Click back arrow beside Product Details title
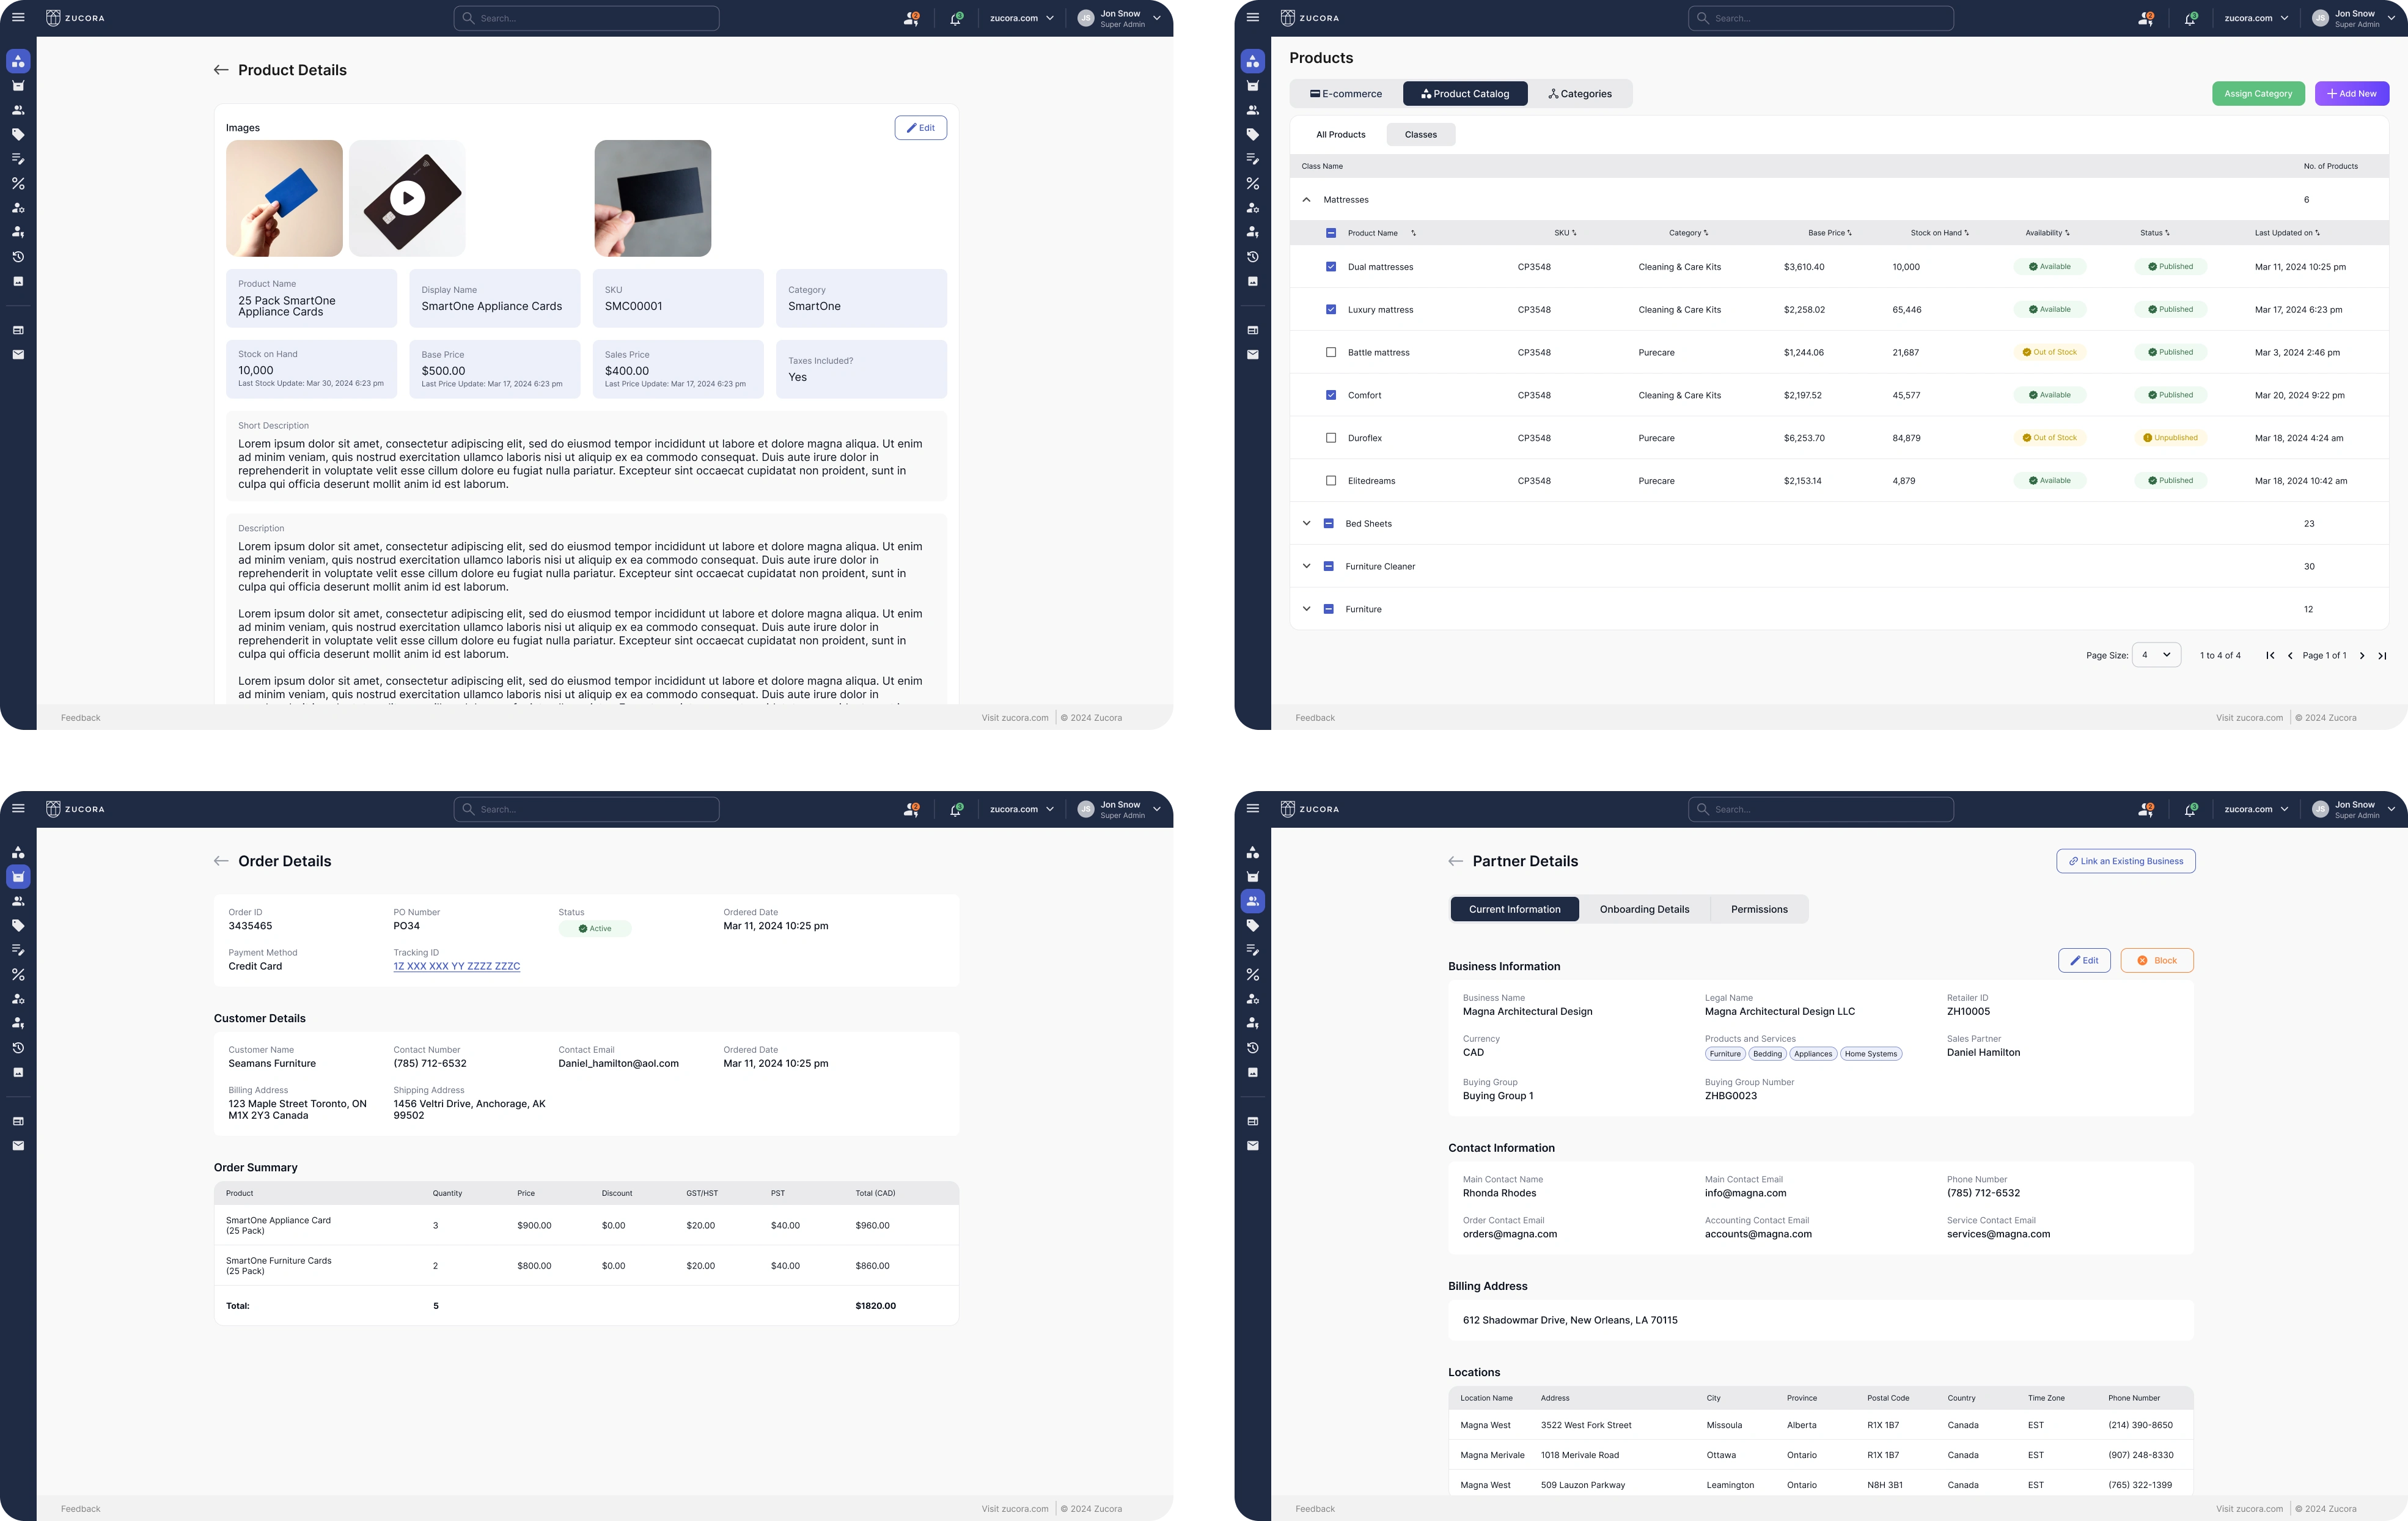The height and width of the screenshot is (1521, 2408). pyautogui.click(x=221, y=70)
